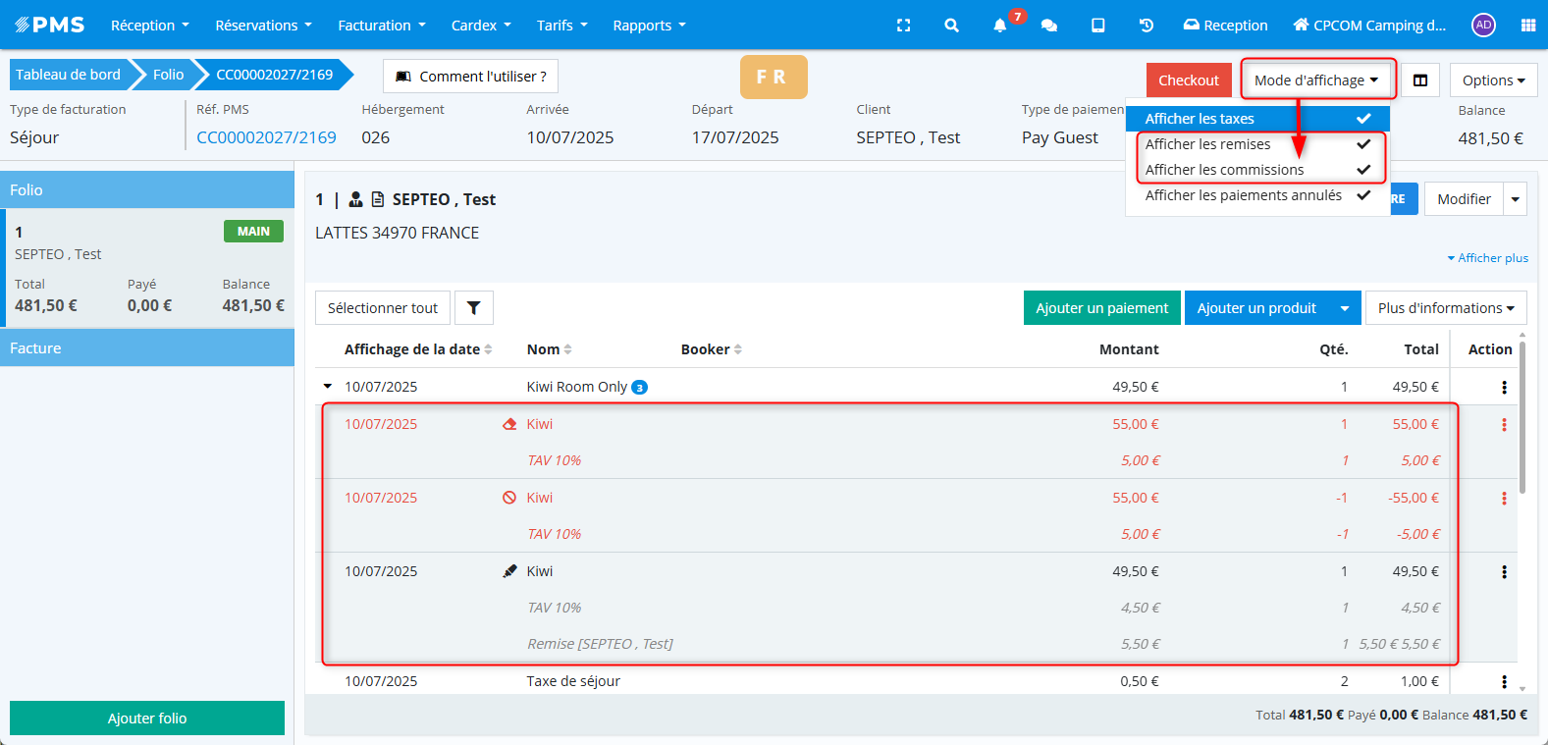The height and width of the screenshot is (745, 1548).
Task: Click 'Ajouter un paiement' button
Action: click(1101, 308)
